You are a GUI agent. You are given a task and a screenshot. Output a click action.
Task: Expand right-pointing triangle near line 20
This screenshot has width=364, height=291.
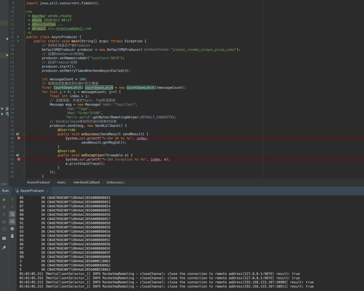tap(7, 55)
